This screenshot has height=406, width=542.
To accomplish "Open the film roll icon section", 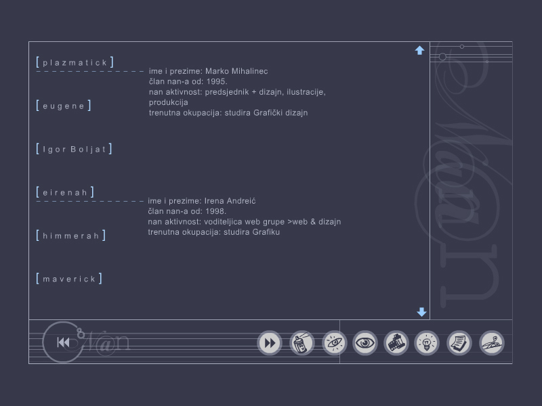I will (x=396, y=343).
